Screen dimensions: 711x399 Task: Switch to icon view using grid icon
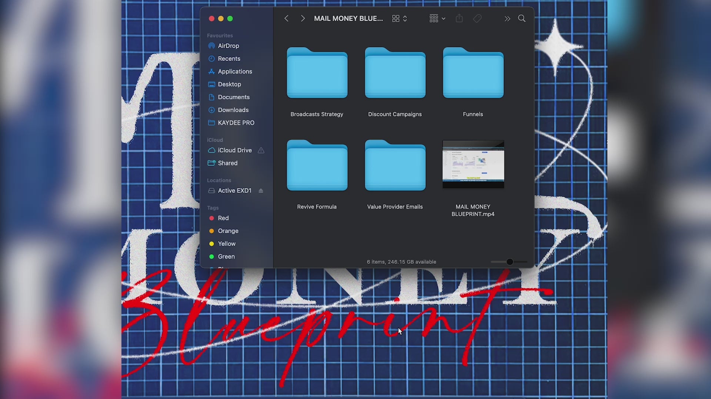click(395, 18)
